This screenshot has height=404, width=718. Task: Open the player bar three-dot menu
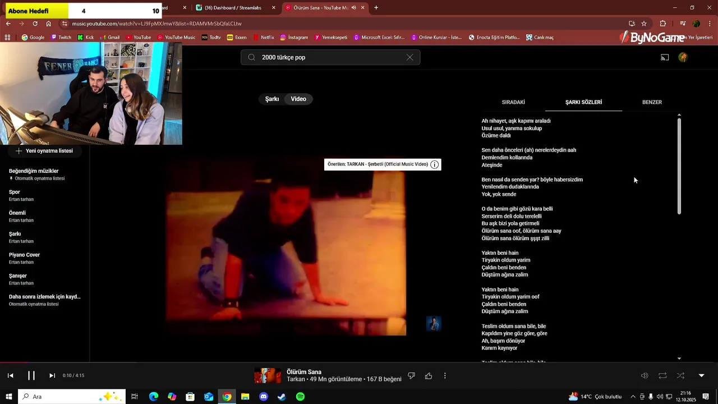click(x=445, y=375)
